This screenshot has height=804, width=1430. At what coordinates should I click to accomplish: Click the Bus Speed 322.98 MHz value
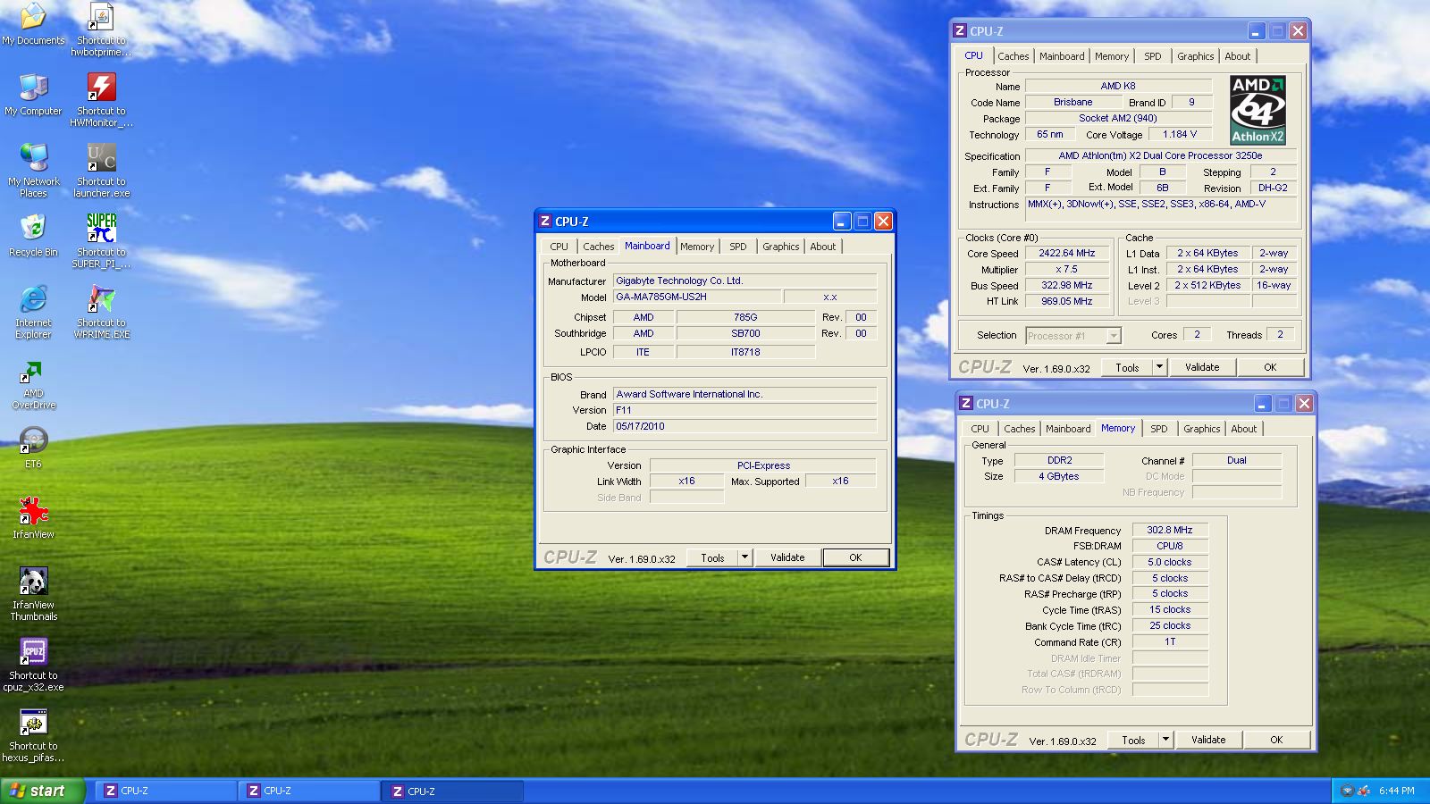(x=1066, y=285)
